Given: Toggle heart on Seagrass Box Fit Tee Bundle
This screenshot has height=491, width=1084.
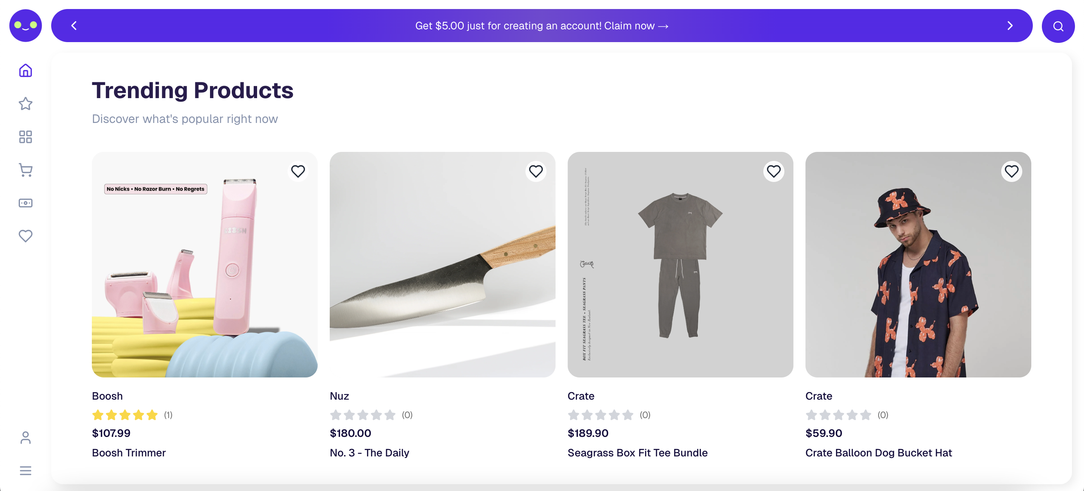Looking at the screenshot, I should click(x=774, y=171).
